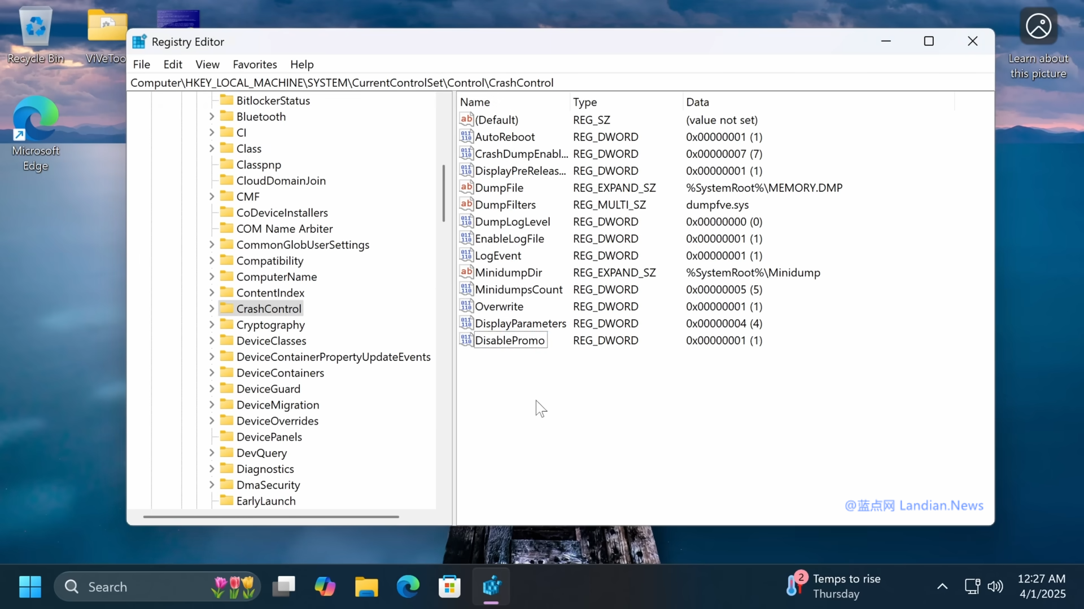This screenshot has width=1084, height=609.
Task: Click the CrashDumpEnabled DWORD icon
Action: [466, 153]
